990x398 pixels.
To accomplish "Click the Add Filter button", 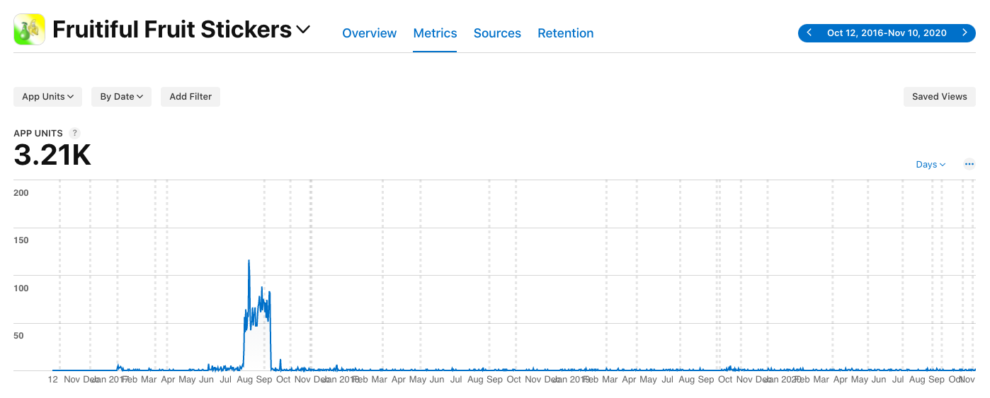I will (190, 97).
